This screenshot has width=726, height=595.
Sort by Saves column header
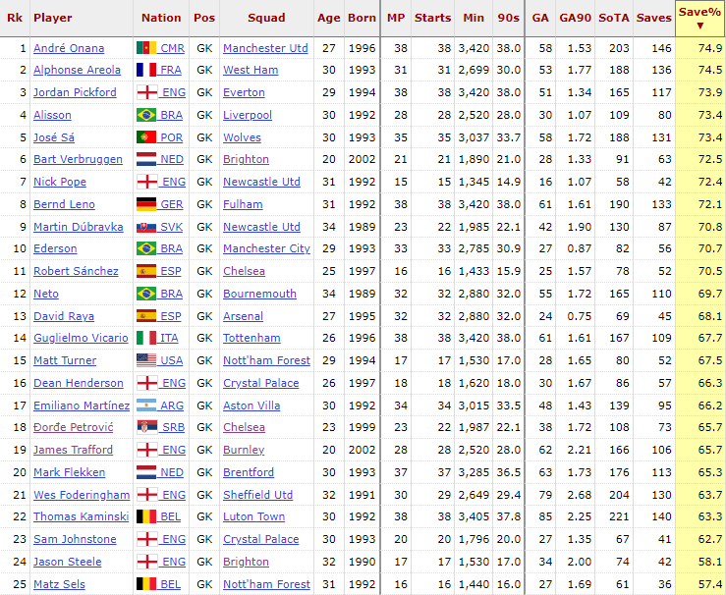click(x=653, y=18)
